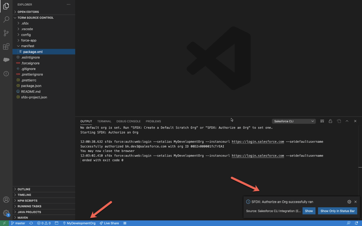Click Show Only in Status Bar button
Viewport: 362px width, 226px height.
coord(337,211)
